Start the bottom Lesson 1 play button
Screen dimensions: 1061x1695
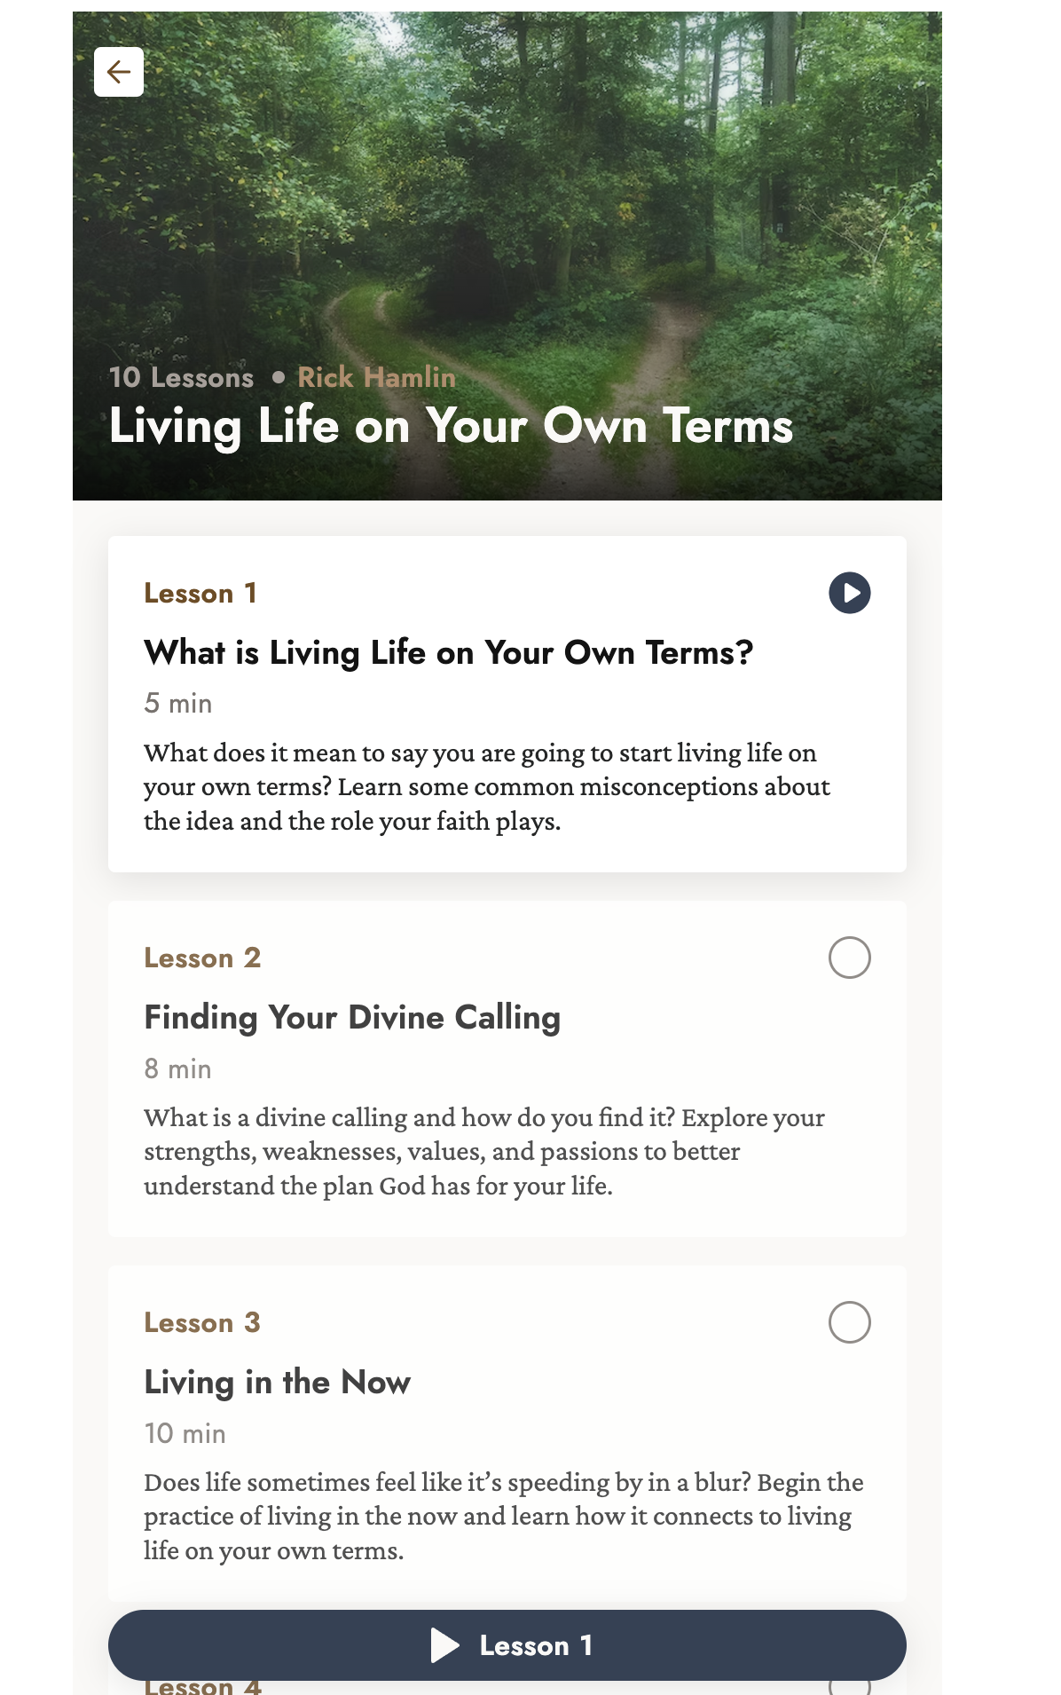pyautogui.click(x=507, y=1645)
